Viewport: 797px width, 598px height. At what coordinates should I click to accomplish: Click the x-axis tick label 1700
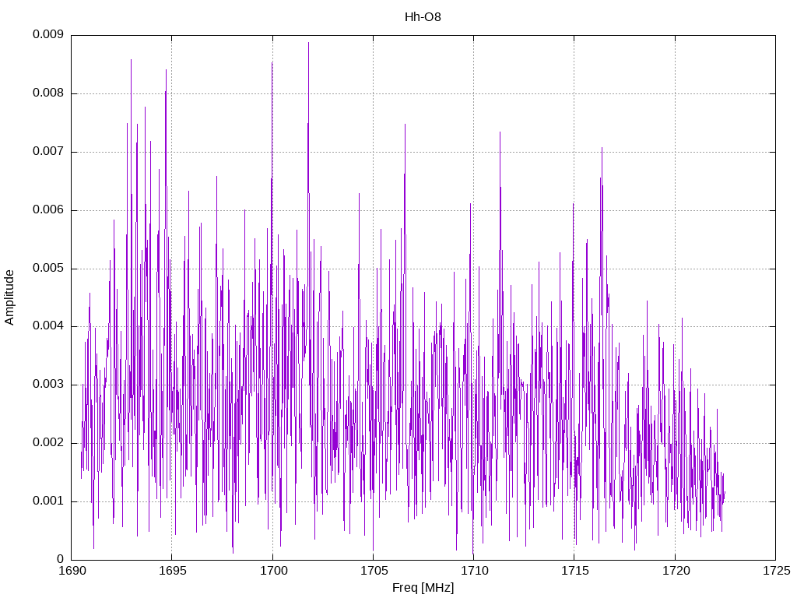(273, 572)
